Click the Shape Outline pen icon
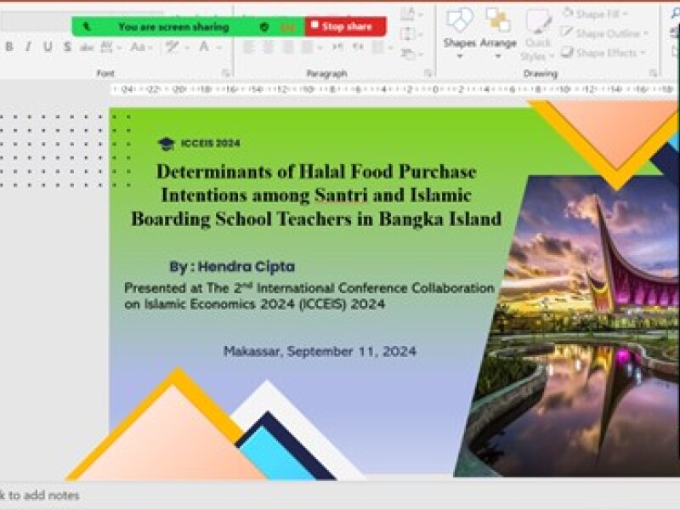Image resolution: width=680 pixels, height=510 pixels. (x=568, y=33)
